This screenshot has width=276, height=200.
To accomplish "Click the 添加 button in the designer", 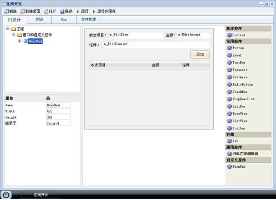I will pos(200,55).
